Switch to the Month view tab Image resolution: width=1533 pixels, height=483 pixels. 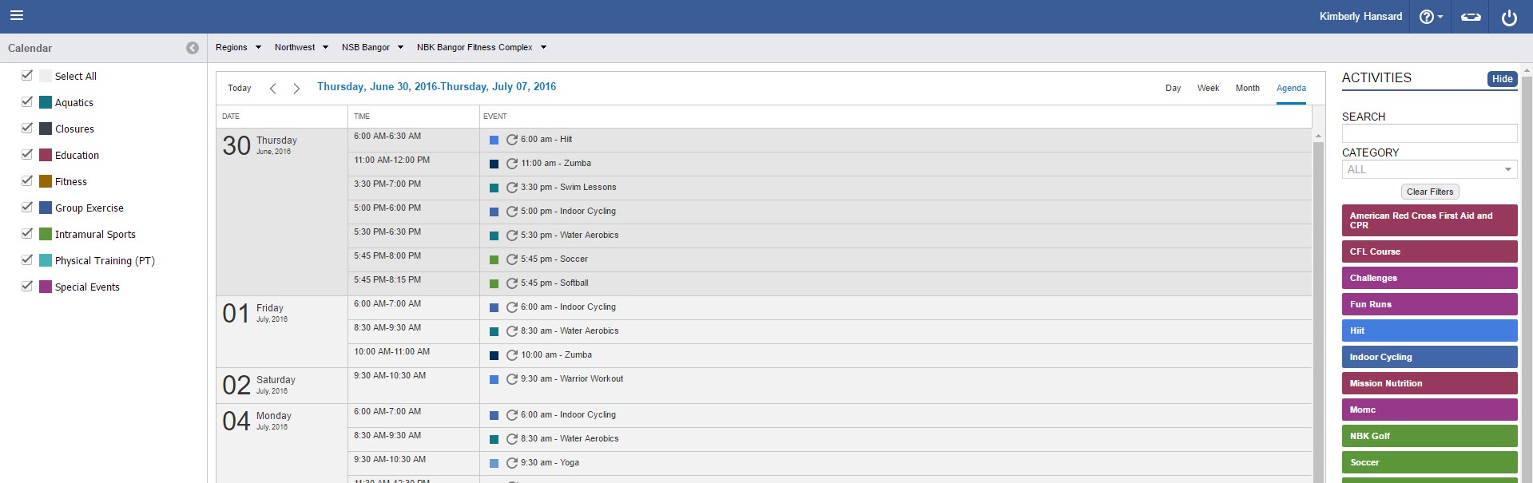(x=1247, y=88)
